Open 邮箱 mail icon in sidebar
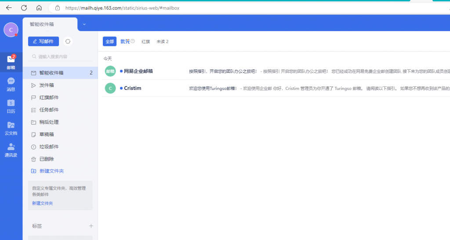The height and width of the screenshot is (240, 450). click(11, 62)
